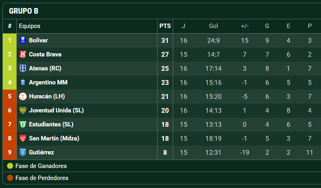This screenshot has width=321, height=188.
Task: Click the Estudiantes (SL) green shield
Action: click(x=23, y=124)
